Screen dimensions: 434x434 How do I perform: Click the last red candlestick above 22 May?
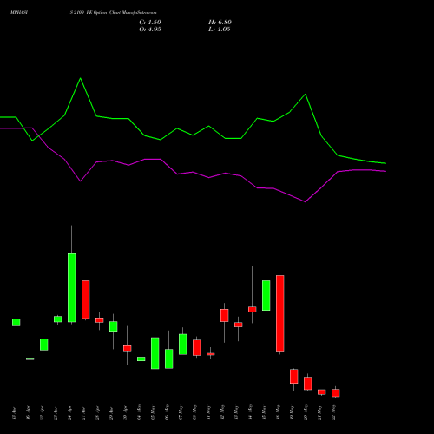tap(336, 393)
